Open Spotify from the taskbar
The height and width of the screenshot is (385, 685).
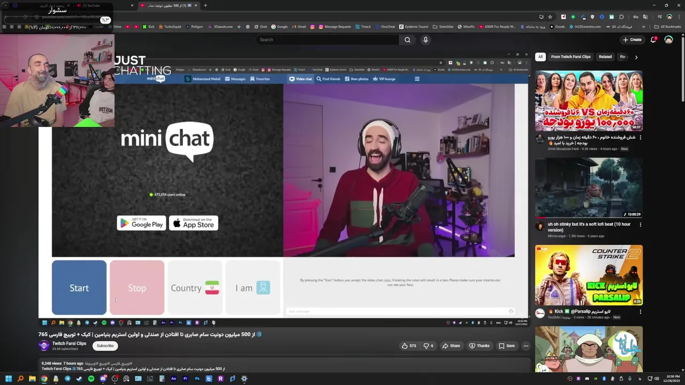tap(91, 379)
